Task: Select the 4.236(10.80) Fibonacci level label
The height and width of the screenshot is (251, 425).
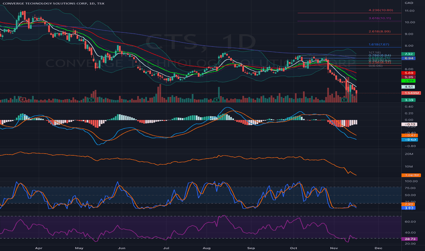Action: tap(381, 10)
